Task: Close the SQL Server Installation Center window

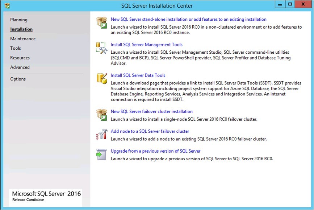Action: [x=303, y=4]
